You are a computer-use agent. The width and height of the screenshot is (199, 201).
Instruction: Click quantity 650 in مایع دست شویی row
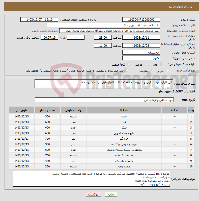coord(47,133)
